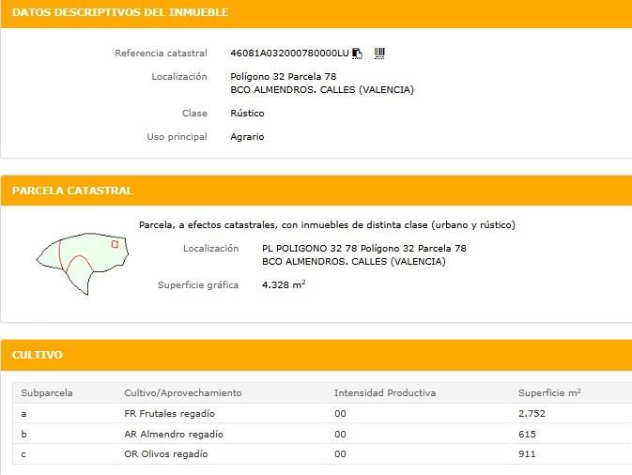This screenshot has width=632, height=475.
Task: Click the copy icon beside the cadastral reference
Action: (358, 54)
